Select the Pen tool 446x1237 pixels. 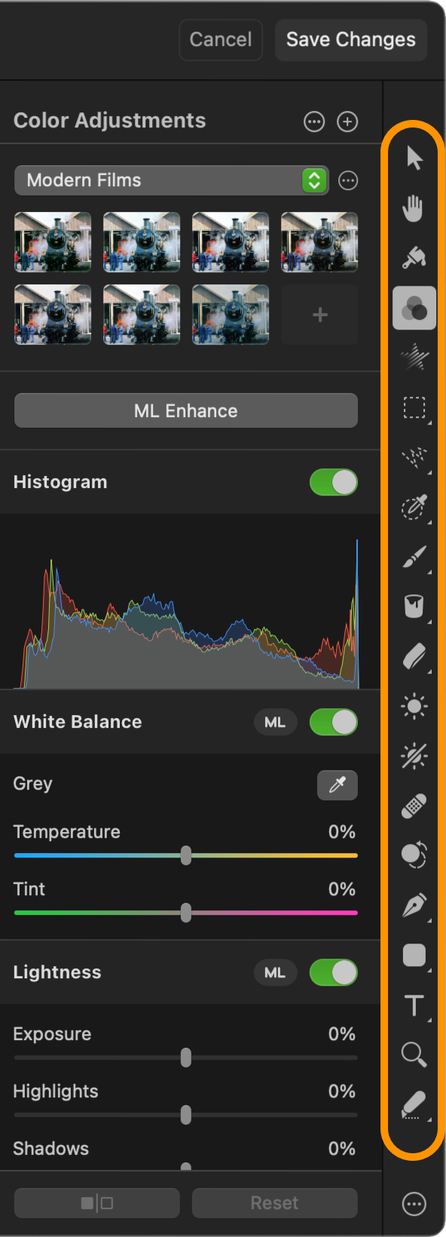pos(414,905)
